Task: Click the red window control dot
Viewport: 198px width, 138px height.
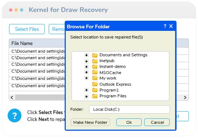Action: (x=11, y=10)
